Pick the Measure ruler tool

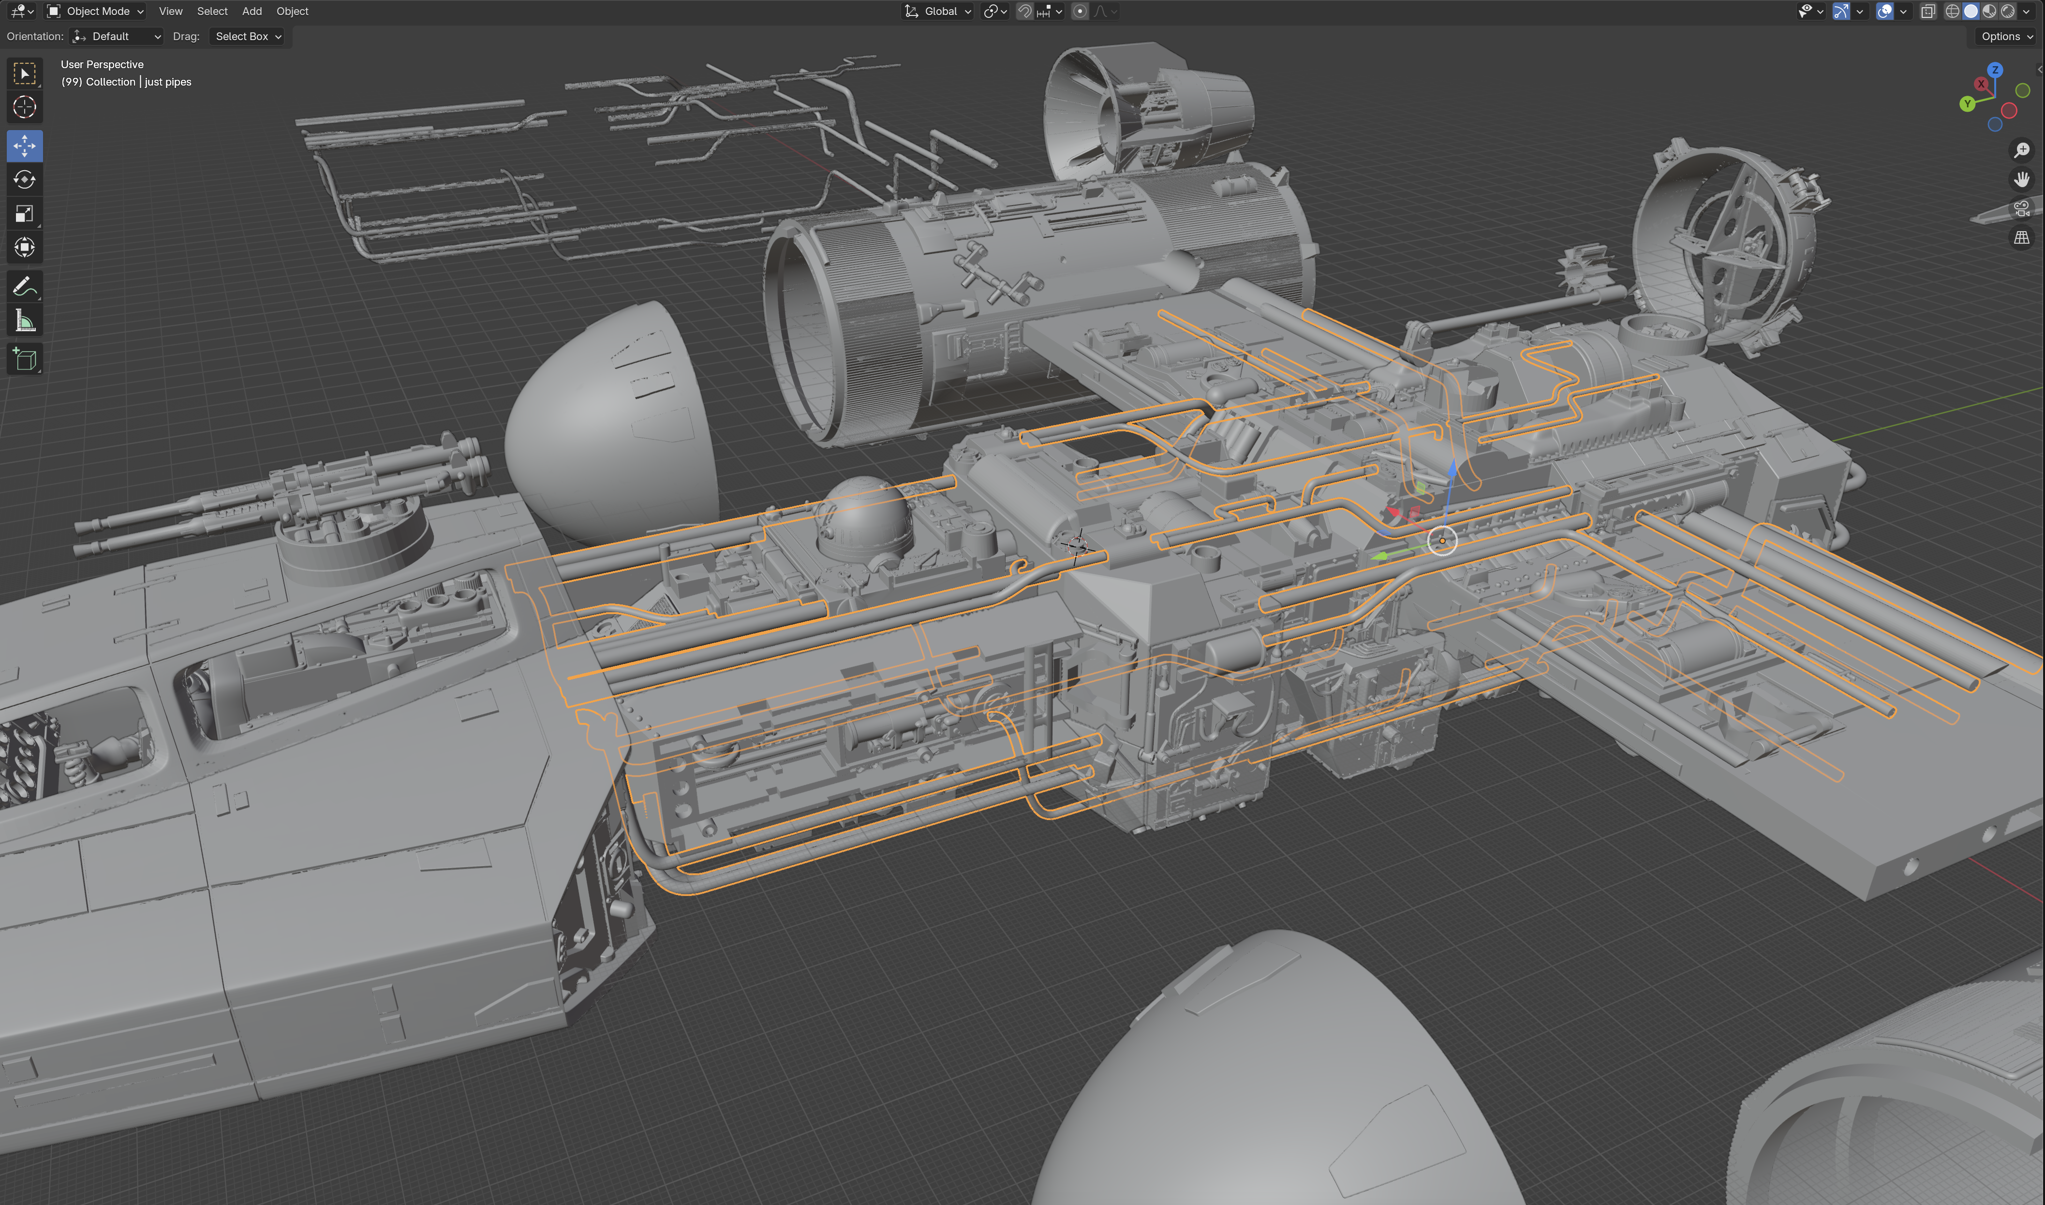(x=24, y=320)
